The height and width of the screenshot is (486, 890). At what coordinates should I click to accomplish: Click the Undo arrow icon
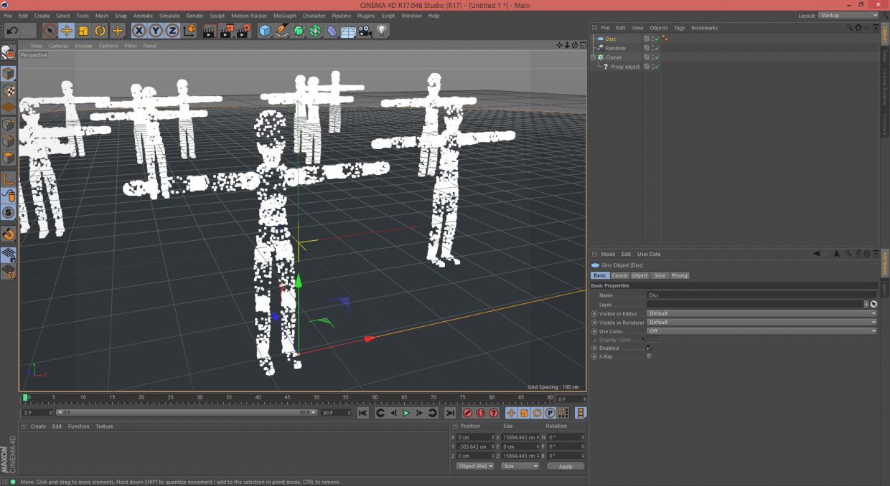click(12, 31)
